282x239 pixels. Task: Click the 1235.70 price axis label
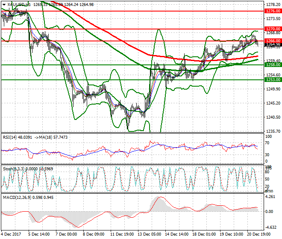tap(273, 131)
